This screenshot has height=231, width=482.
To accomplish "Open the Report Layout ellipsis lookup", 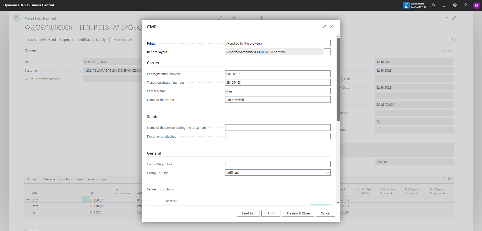I will pos(327,52).
